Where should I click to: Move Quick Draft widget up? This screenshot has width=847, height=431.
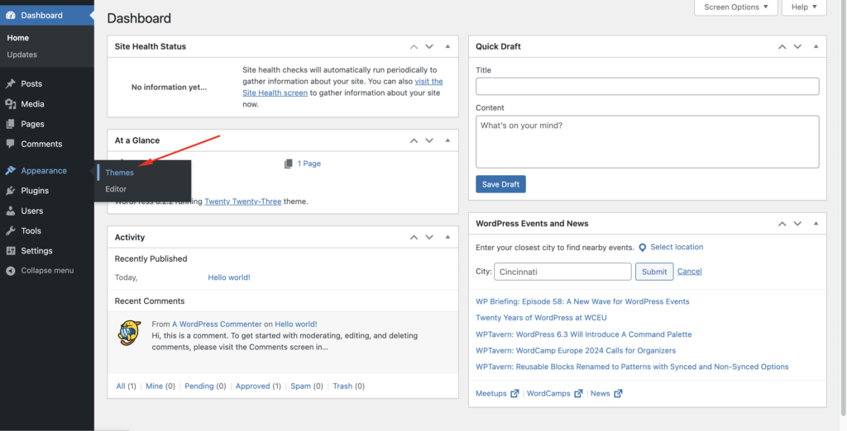(782, 46)
